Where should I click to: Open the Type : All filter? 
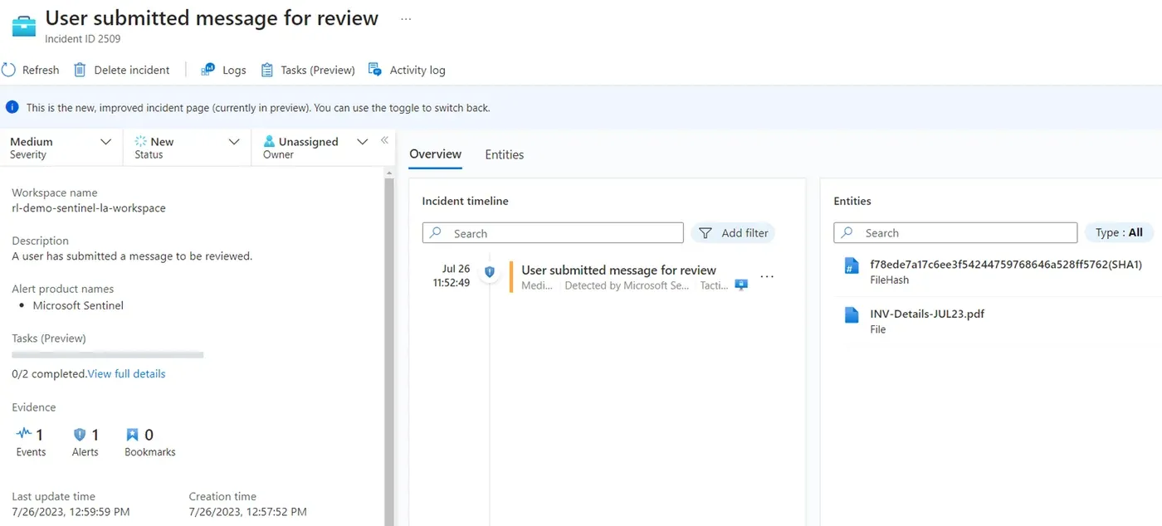click(x=1119, y=232)
